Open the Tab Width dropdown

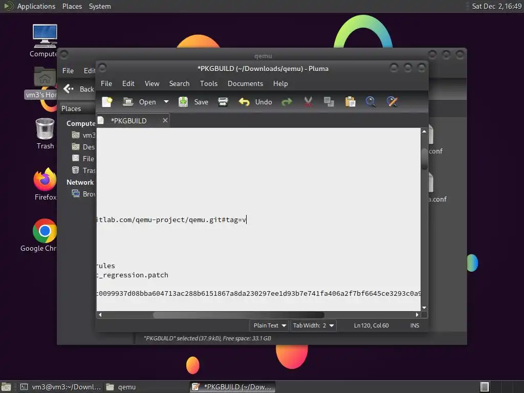[x=313, y=325]
